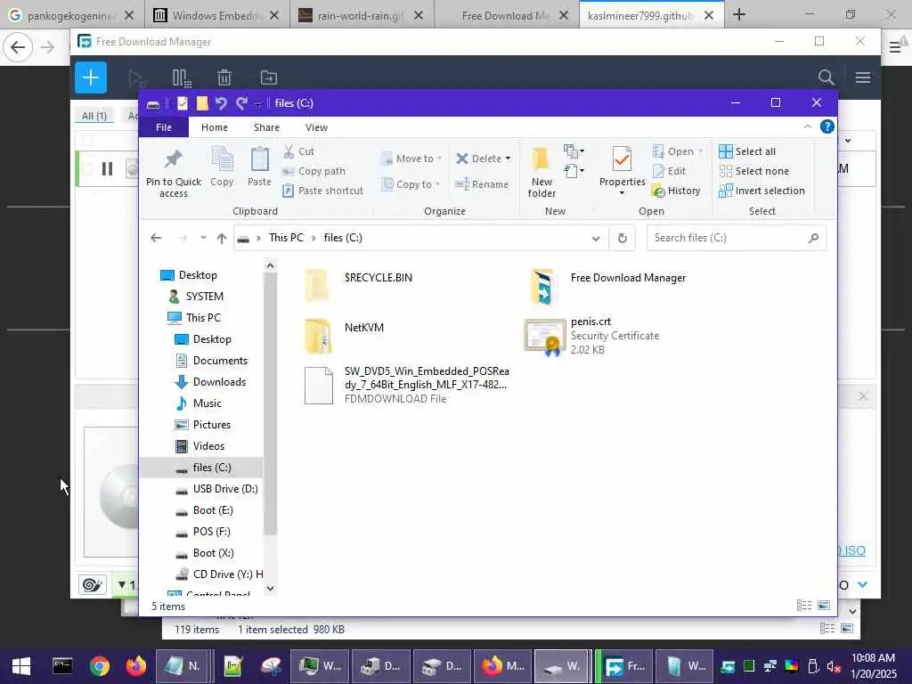Switch to the Home ribbon tab

point(215,127)
